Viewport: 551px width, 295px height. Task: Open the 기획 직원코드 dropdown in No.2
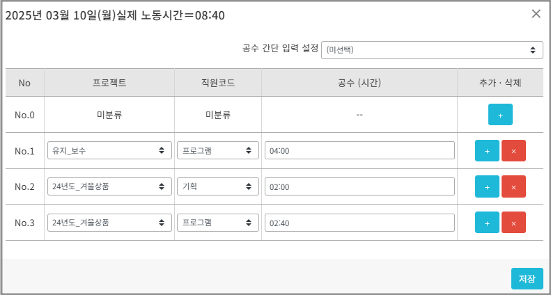tap(217, 186)
